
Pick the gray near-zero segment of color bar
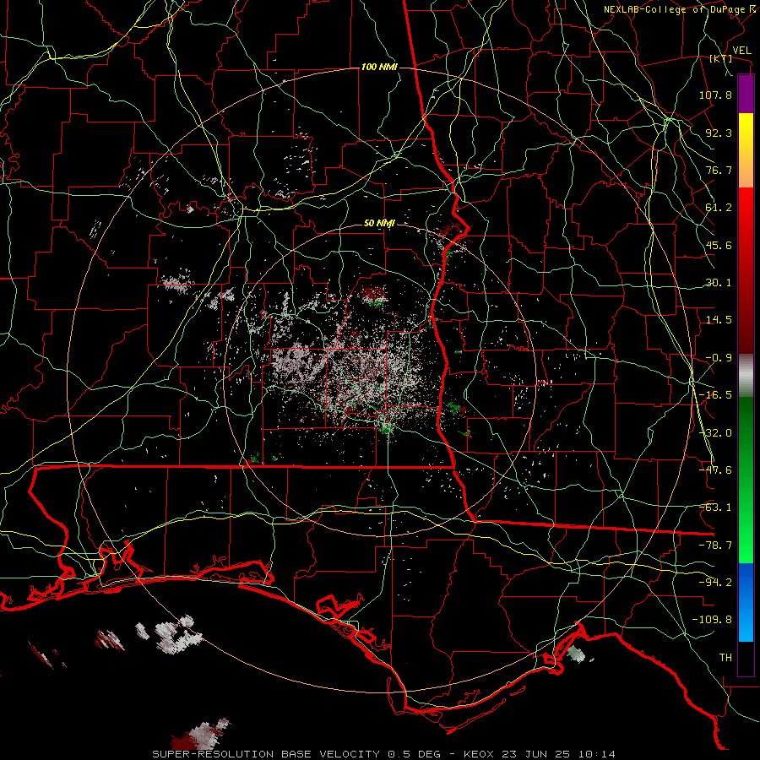click(x=746, y=375)
